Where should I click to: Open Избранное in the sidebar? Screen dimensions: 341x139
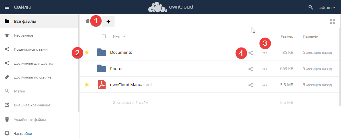[24, 35]
